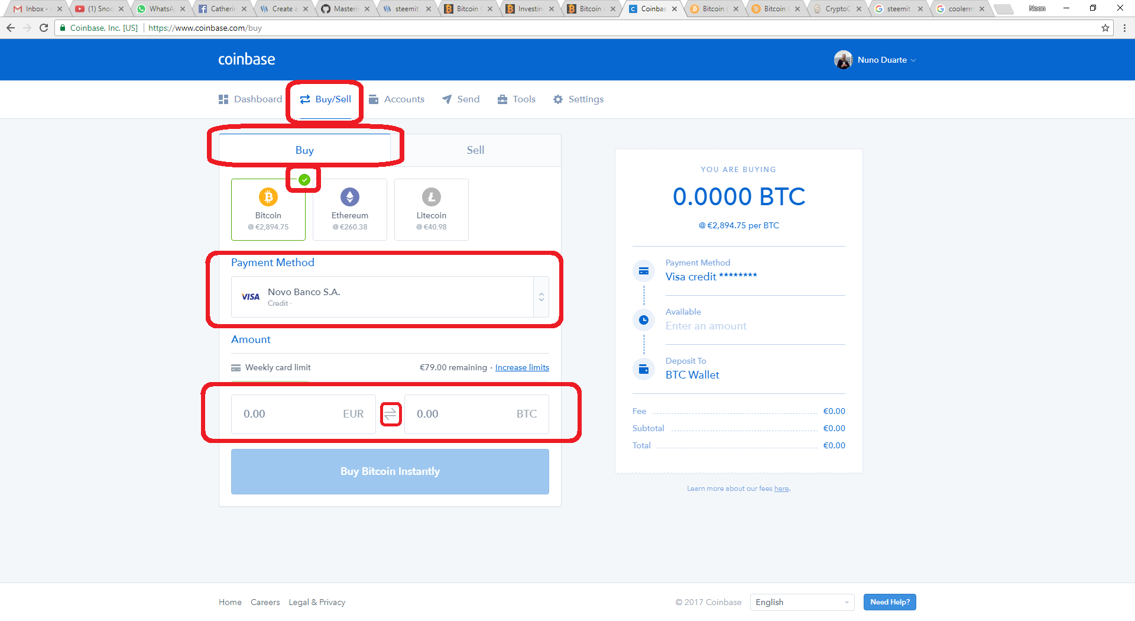
Task: Close the Coinbase browser tab
Action: point(674,9)
